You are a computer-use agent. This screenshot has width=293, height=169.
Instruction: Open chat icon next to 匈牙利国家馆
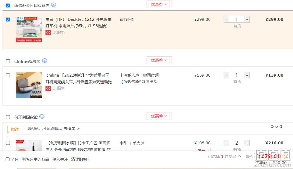(42, 117)
